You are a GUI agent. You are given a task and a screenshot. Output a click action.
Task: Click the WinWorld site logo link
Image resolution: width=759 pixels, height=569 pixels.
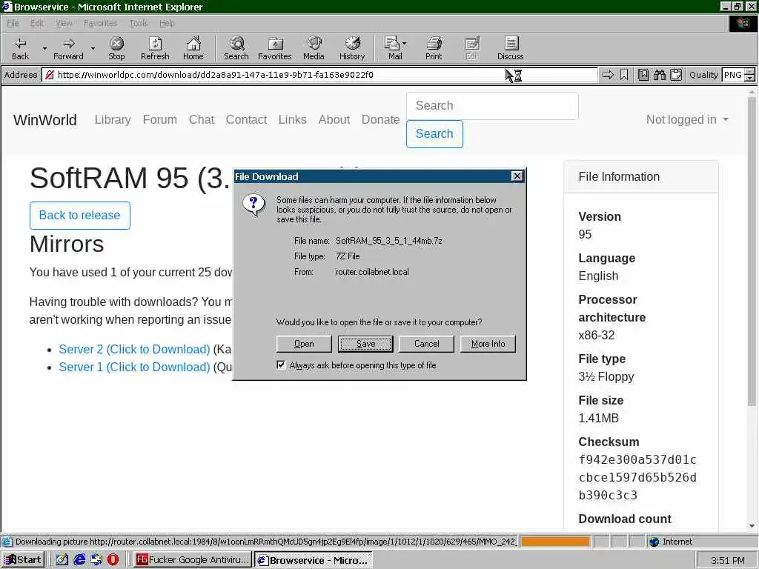[45, 120]
